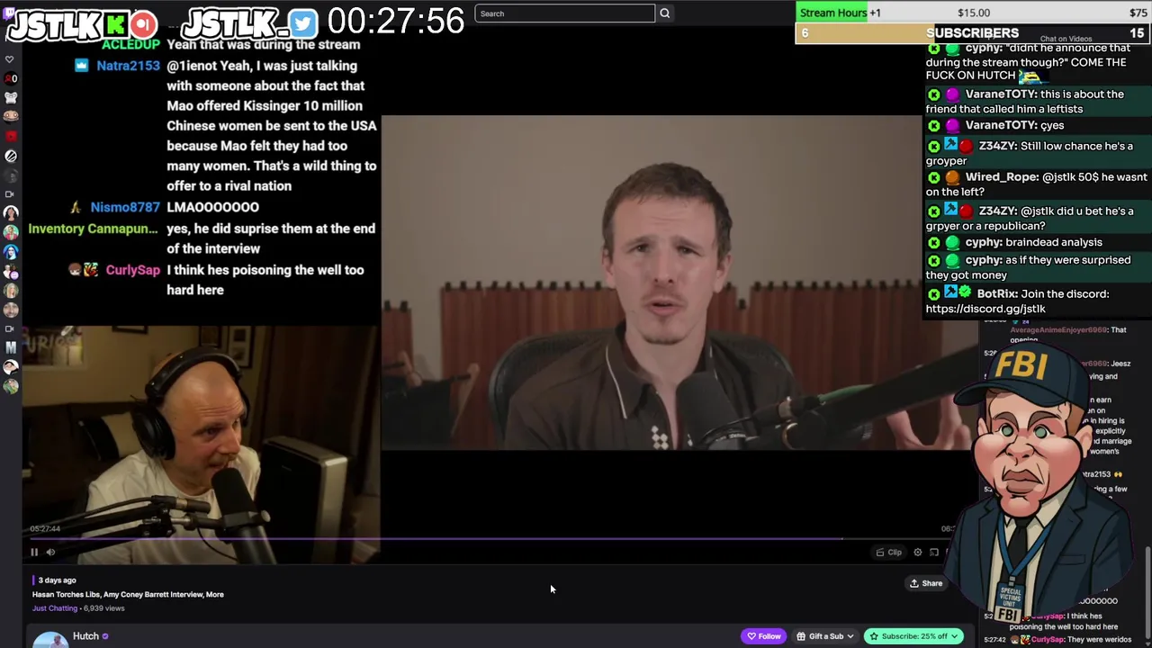Click the Share button below the video
The width and height of the screenshot is (1152, 648).
click(925, 583)
